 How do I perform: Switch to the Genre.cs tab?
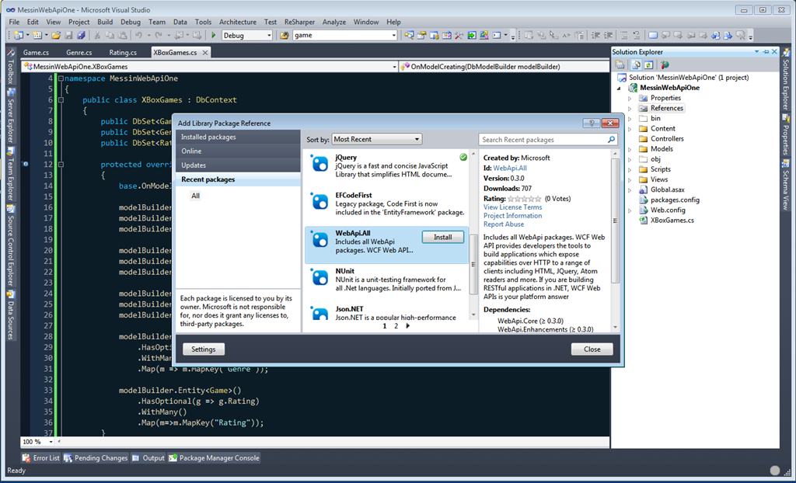(79, 52)
